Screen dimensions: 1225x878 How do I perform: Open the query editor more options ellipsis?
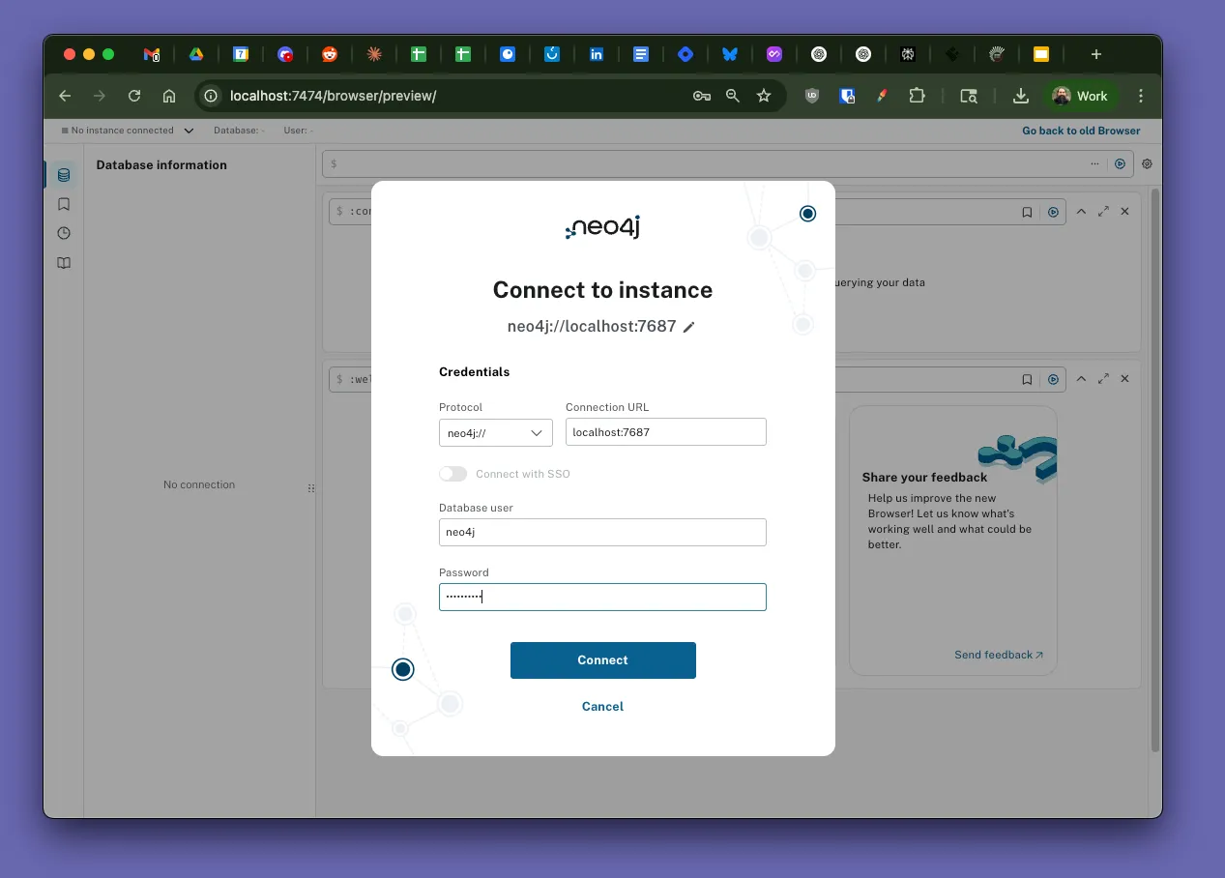pyautogui.click(x=1094, y=164)
